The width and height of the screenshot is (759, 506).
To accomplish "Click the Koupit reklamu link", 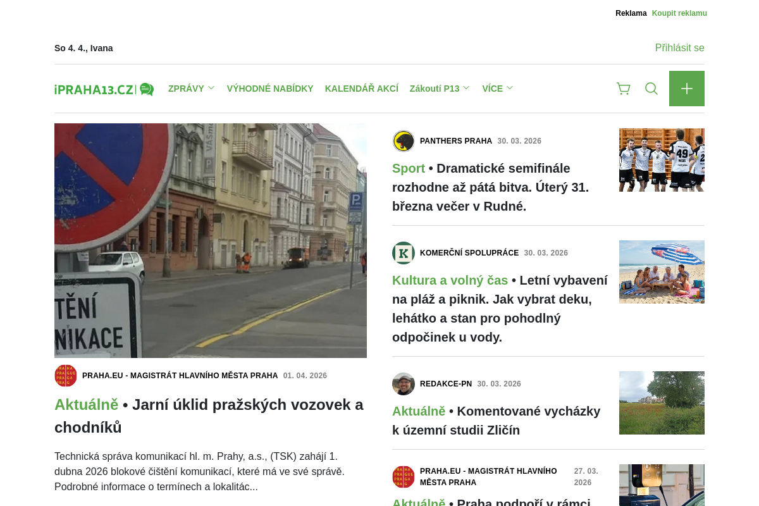I will (679, 13).
